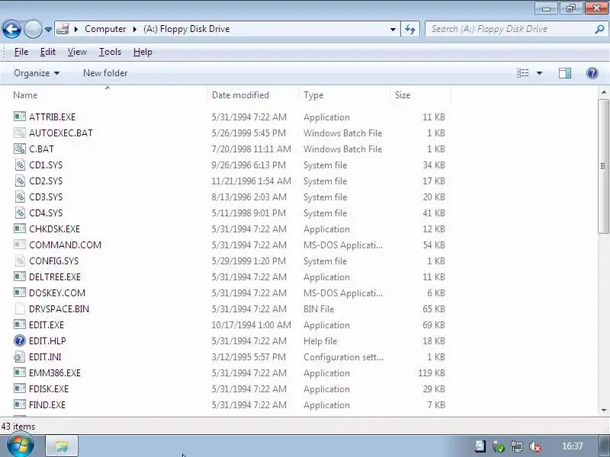Sort by the Size column header

click(x=421, y=95)
